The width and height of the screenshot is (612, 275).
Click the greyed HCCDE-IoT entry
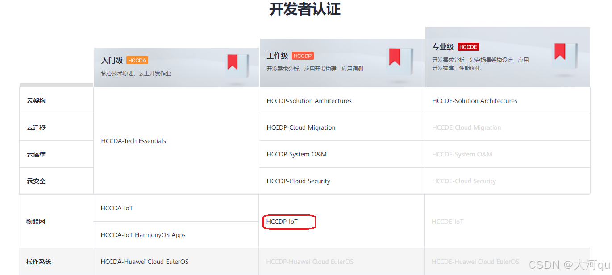(447, 222)
